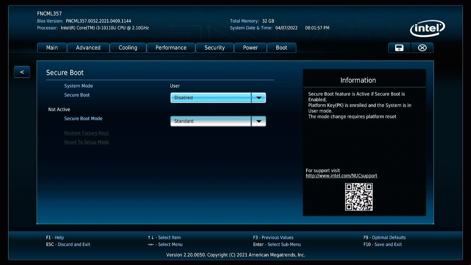Select the Disabled value field for Secure Boot
Image resolution: width=471 pixels, height=265 pixels.
pyautogui.click(x=211, y=98)
